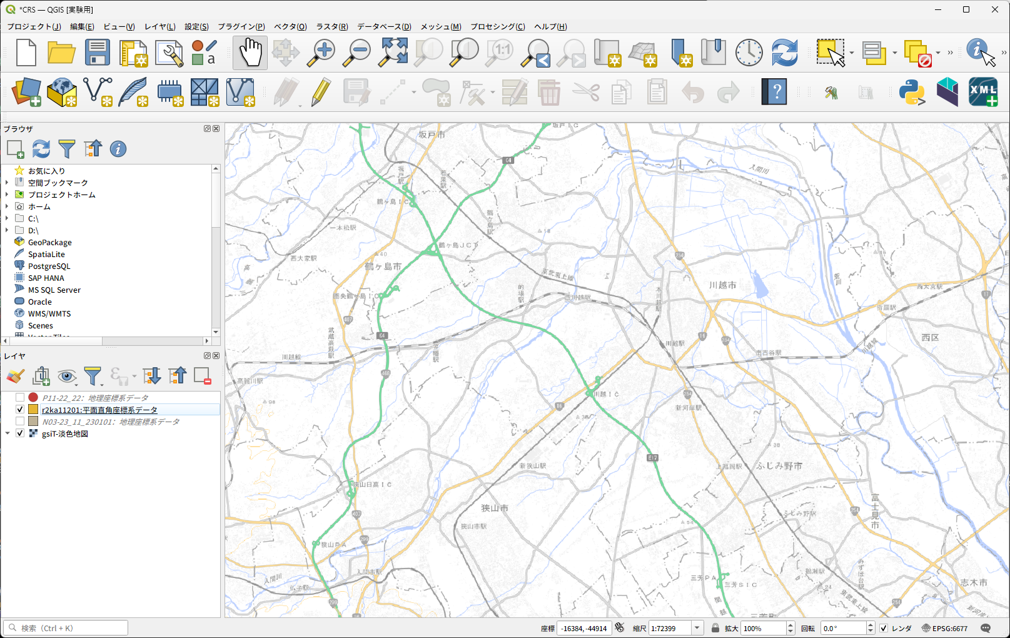Collapse the gsiT-淡色地図 layer group

pos(8,433)
